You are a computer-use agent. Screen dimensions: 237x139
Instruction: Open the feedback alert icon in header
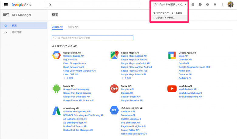[200, 5]
